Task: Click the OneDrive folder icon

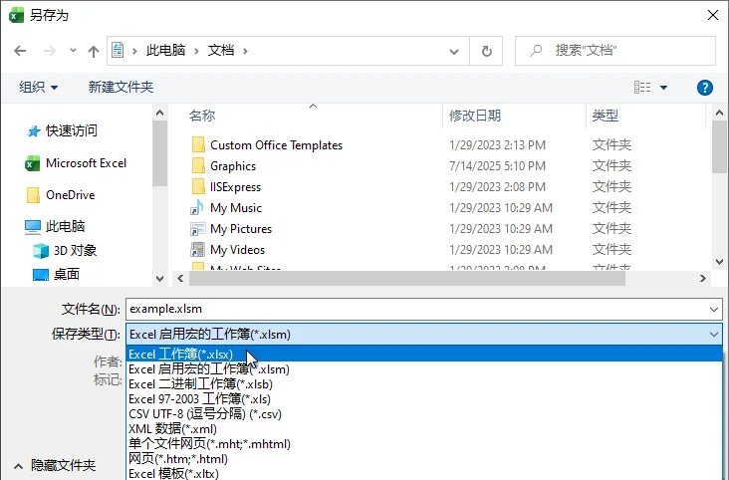Action: pyautogui.click(x=33, y=195)
